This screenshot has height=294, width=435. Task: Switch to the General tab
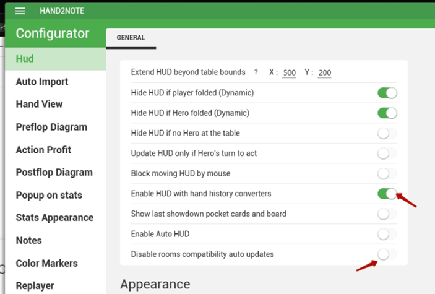[x=131, y=38]
